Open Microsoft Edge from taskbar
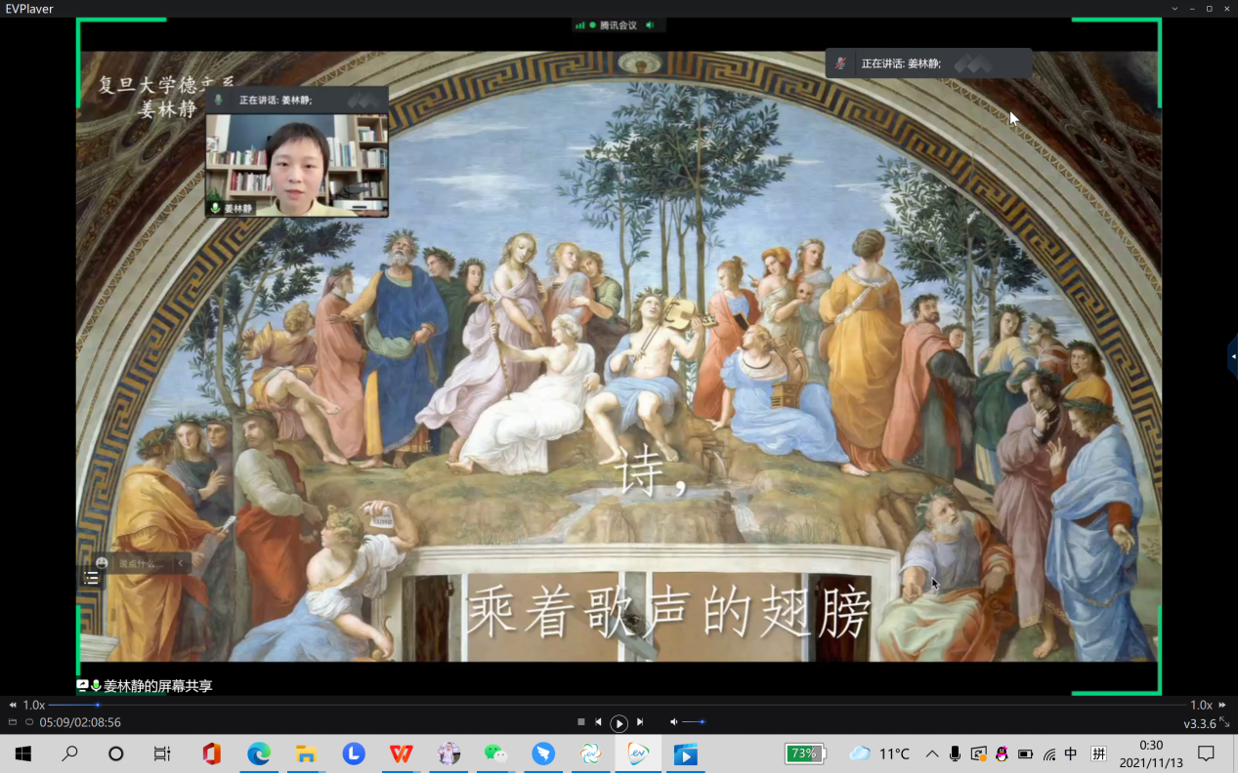Screen dimensions: 1238x773 tap(259, 753)
